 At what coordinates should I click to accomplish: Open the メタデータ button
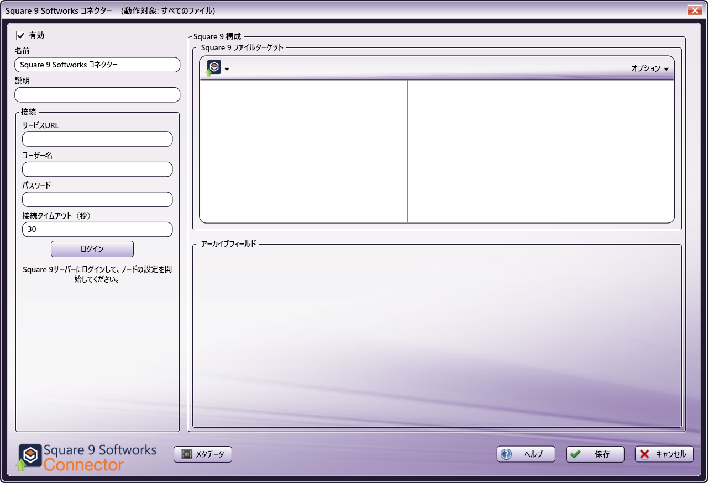coord(203,454)
